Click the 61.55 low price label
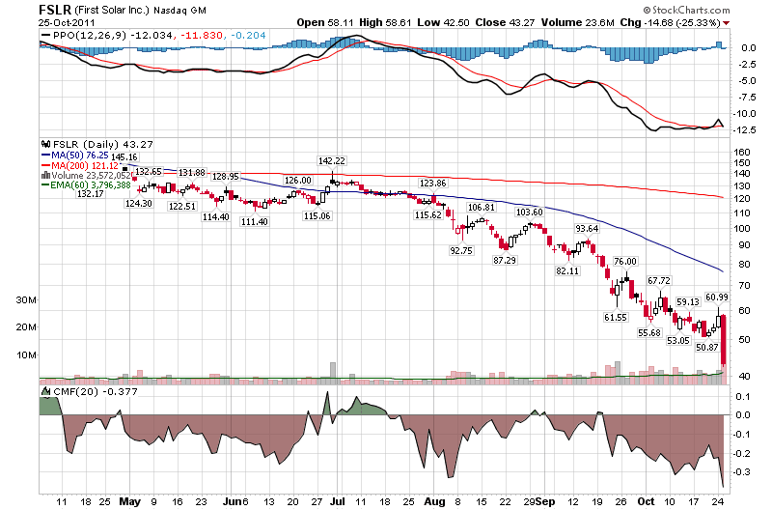This screenshot has width=772, height=510. [x=616, y=318]
